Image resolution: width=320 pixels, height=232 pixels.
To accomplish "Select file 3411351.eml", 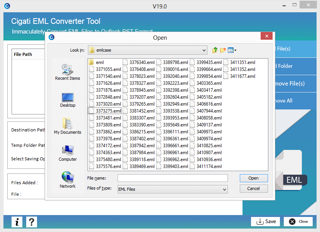I will pyautogui.click(x=239, y=62).
